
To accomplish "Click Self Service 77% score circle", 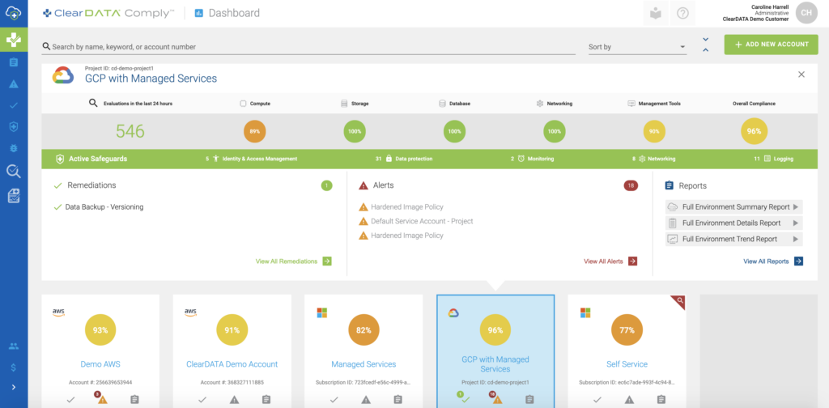I will (x=627, y=330).
